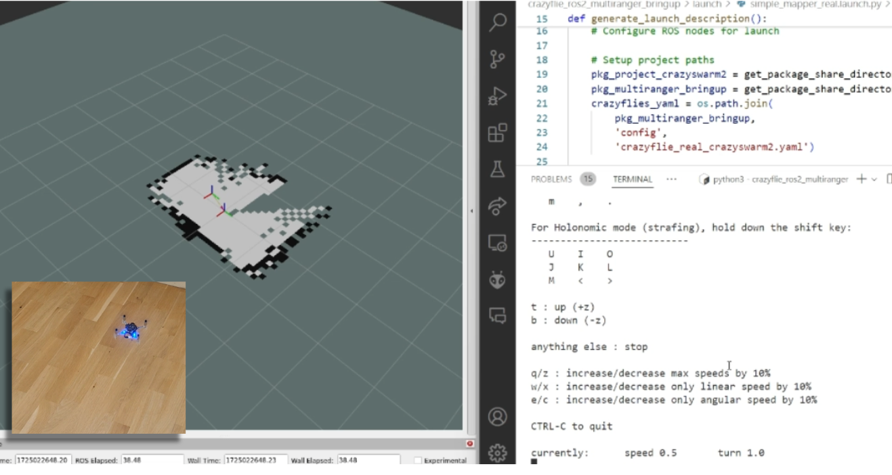Click the drone camera video inset
Viewport: 892px width, 475px height.
point(99,357)
